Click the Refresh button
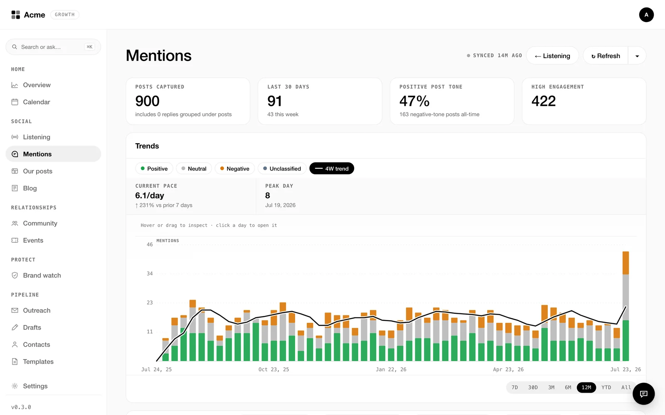This screenshot has width=665, height=415. pos(606,56)
